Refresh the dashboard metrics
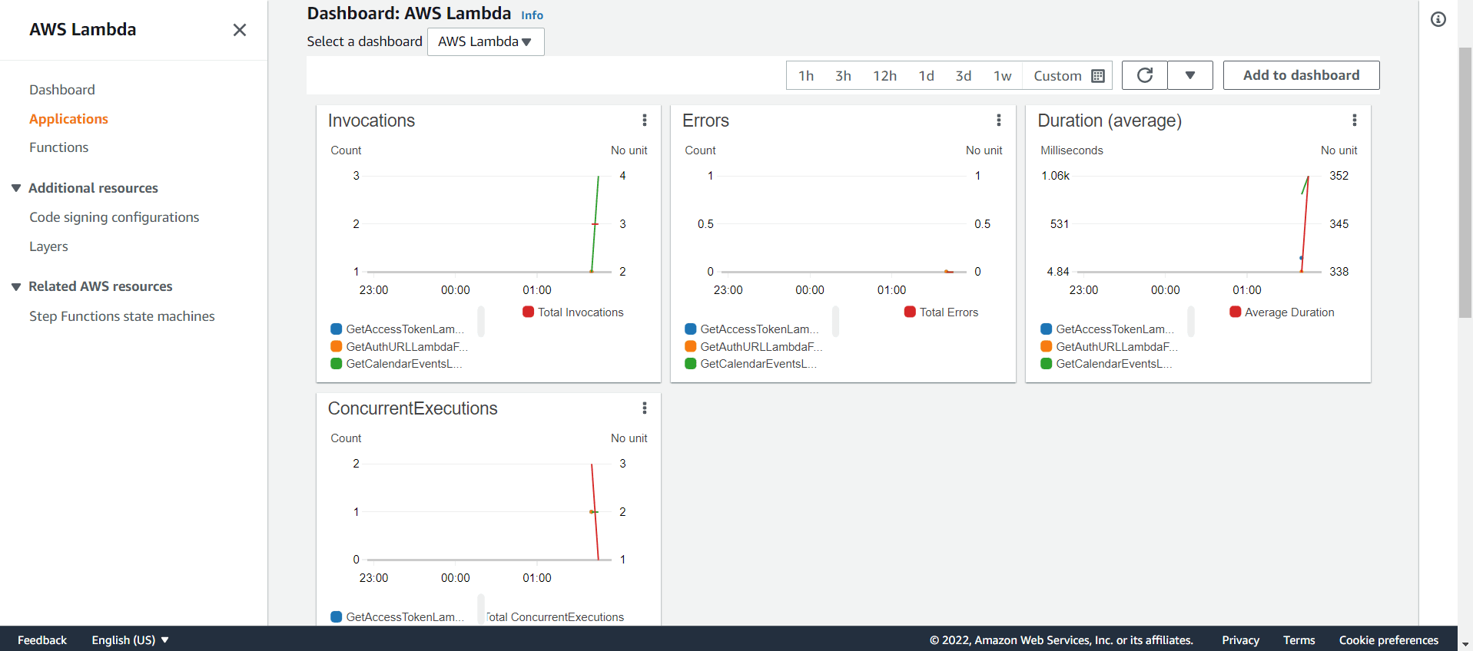Image resolution: width=1473 pixels, height=651 pixels. click(1144, 75)
